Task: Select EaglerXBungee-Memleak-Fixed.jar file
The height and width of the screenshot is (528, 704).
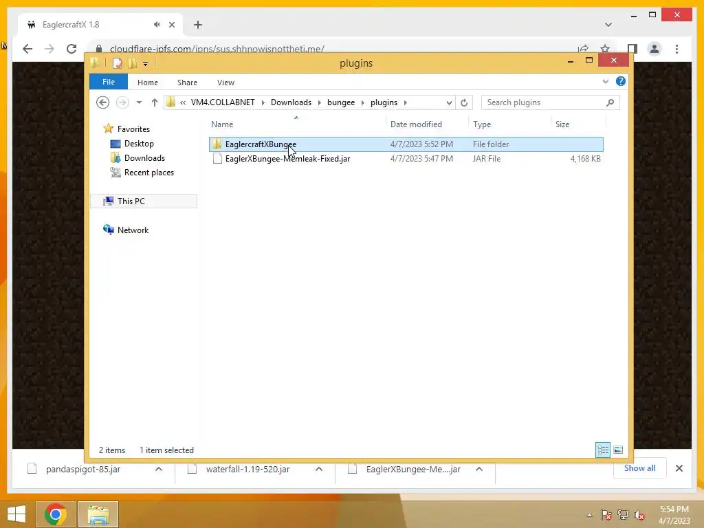Action: [x=406, y=159]
